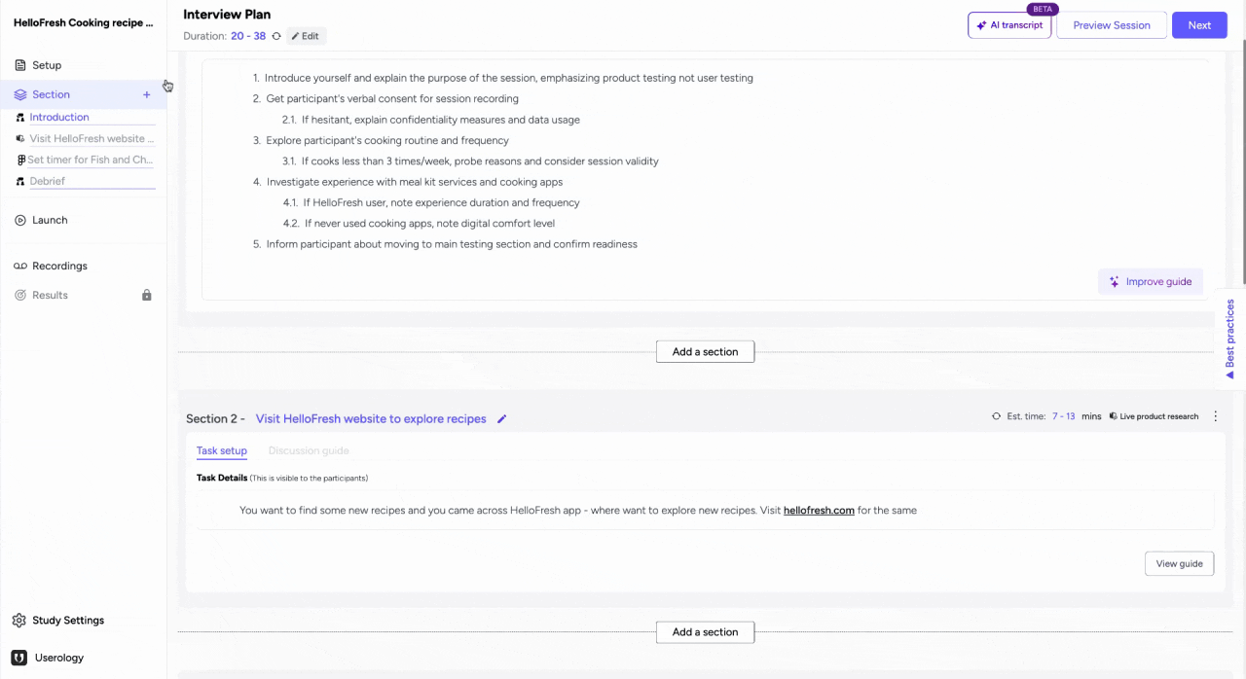Click the duration reset icon beside 20-38
The image size is (1246, 679).
click(x=275, y=36)
